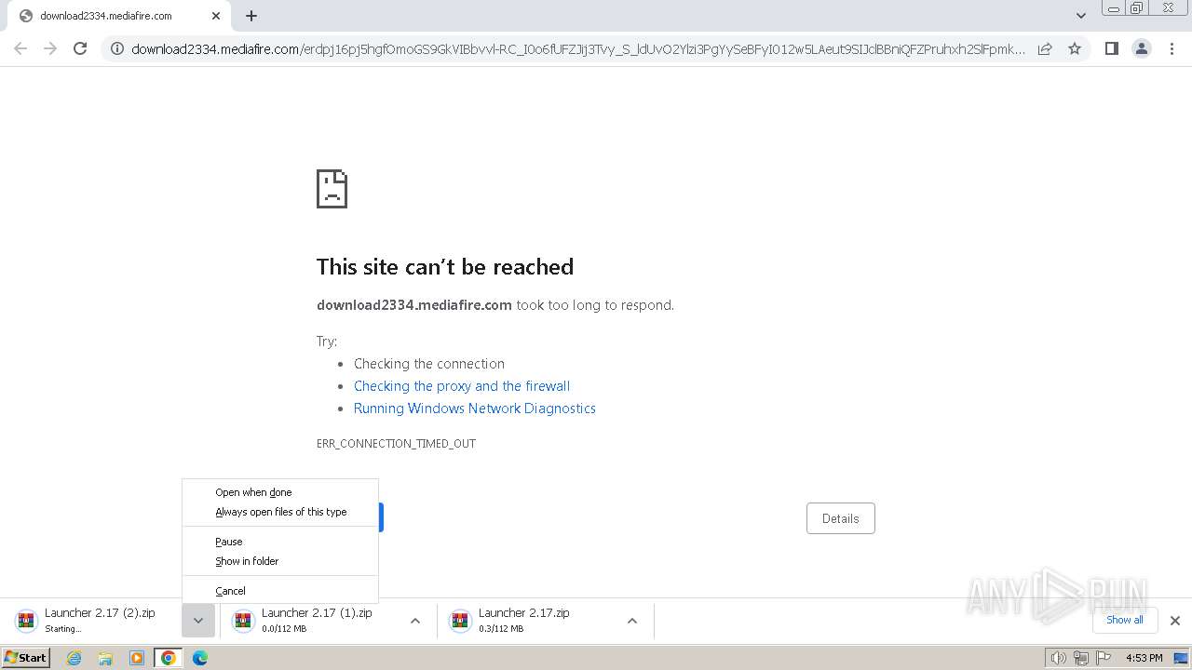Select Pause in download menu
Image resolution: width=1192 pixels, height=670 pixels.
pos(280,542)
